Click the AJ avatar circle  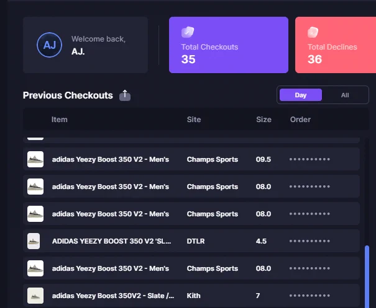49,45
